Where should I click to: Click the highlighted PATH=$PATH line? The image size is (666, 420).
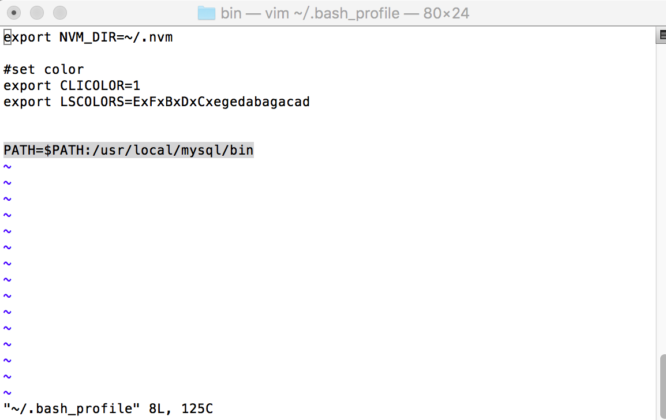pyautogui.click(x=129, y=150)
